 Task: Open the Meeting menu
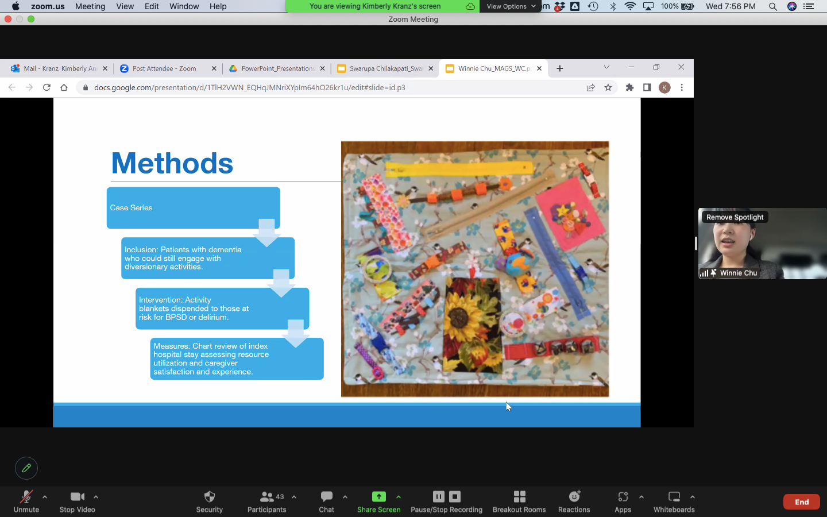[90, 6]
